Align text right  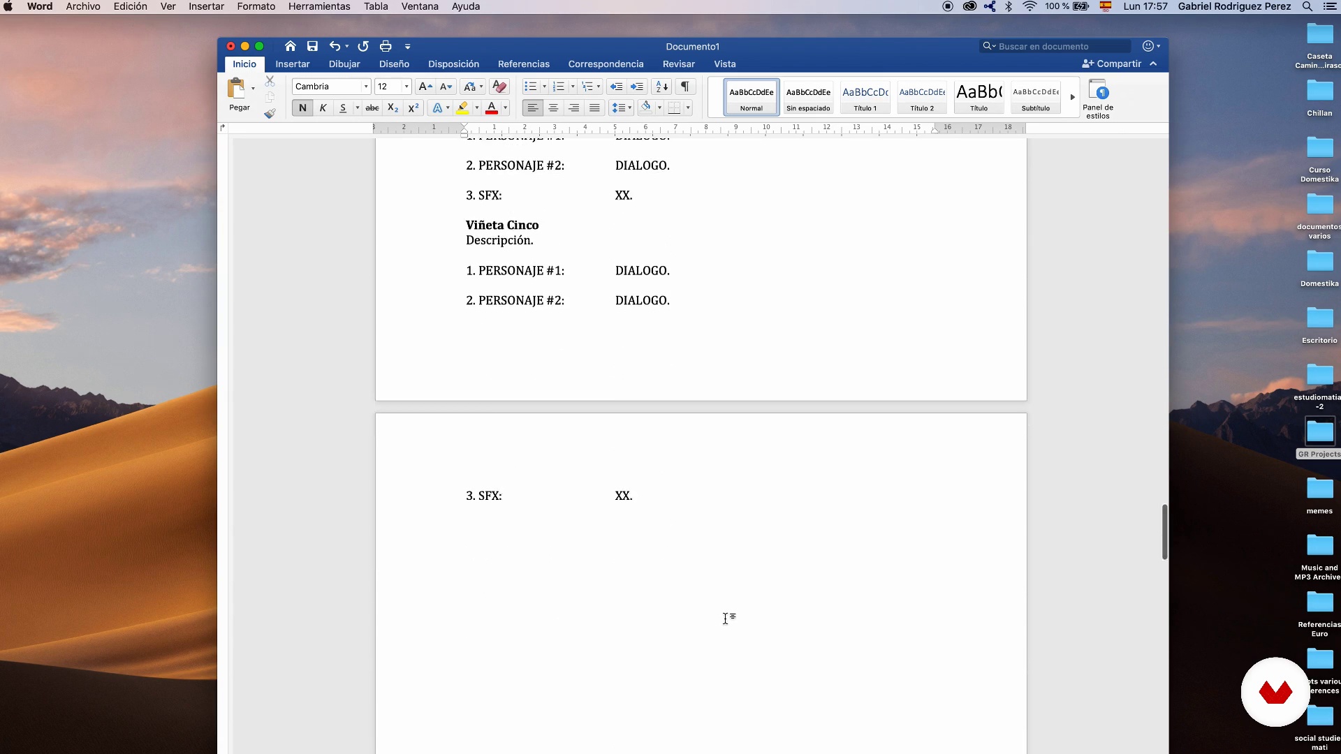(573, 108)
